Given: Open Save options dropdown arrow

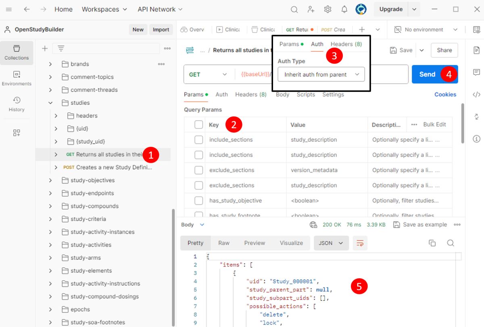Looking at the screenshot, I should pyautogui.click(x=421, y=50).
